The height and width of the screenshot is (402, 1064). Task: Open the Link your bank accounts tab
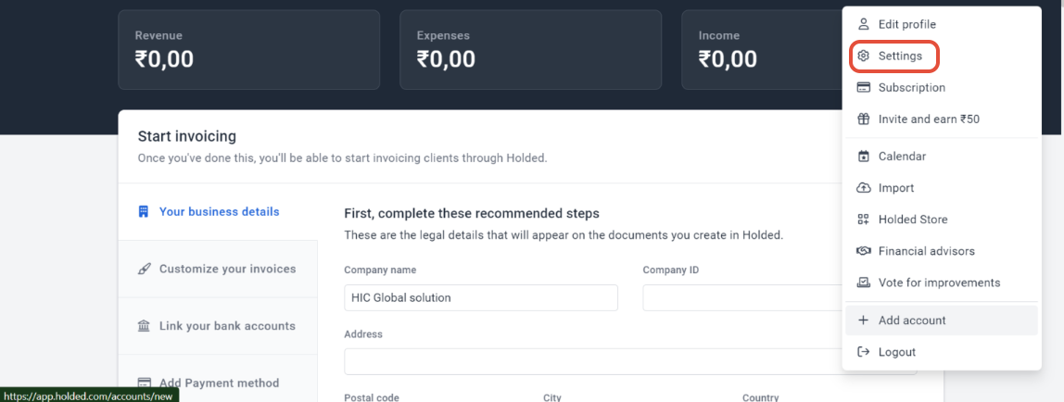(227, 326)
